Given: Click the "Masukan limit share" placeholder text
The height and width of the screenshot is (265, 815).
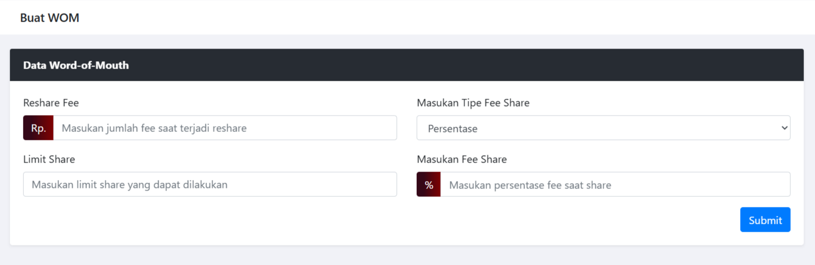Looking at the screenshot, I should pyautogui.click(x=130, y=185).
